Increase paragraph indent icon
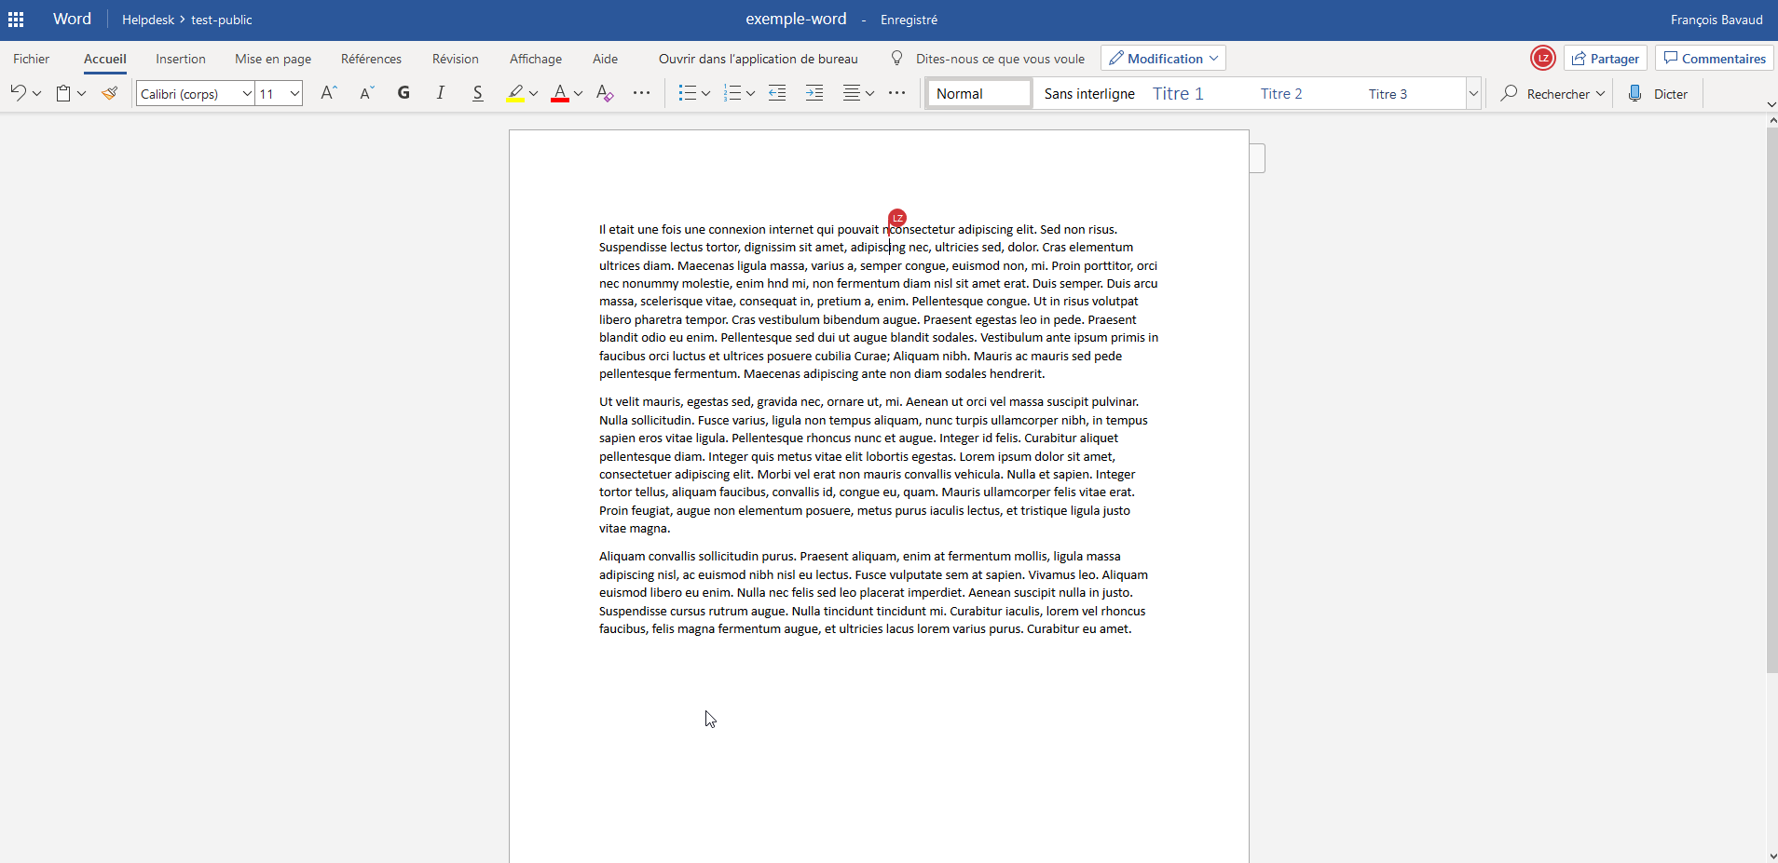Screen dimensions: 1778x863 click(x=814, y=93)
